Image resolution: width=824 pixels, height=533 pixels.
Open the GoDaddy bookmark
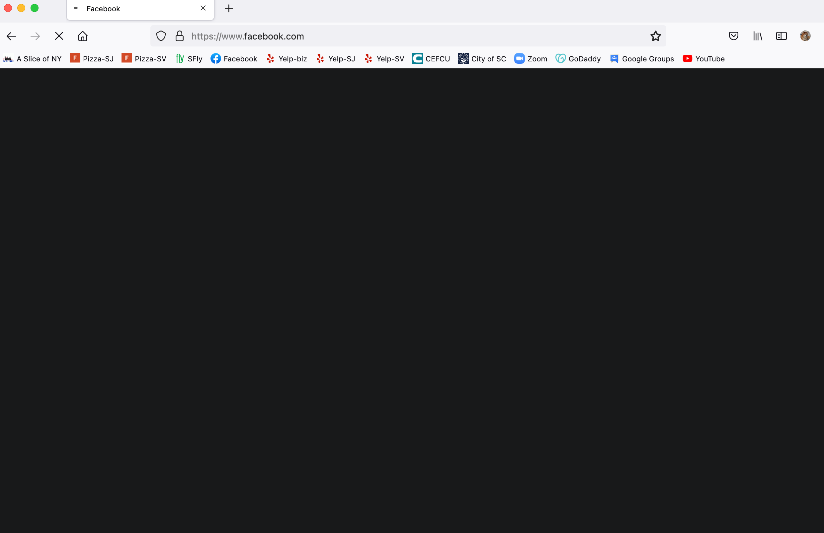point(578,59)
